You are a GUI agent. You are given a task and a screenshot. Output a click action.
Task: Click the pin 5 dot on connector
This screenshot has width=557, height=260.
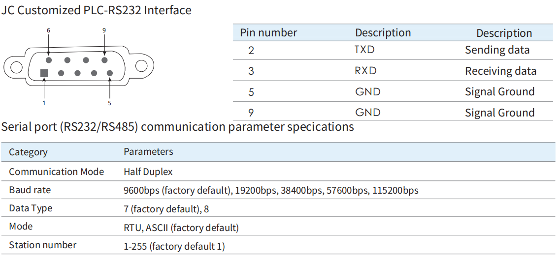(x=110, y=73)
